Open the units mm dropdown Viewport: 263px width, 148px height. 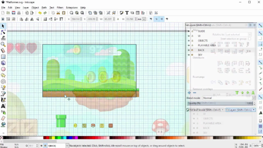pos(141,19)
